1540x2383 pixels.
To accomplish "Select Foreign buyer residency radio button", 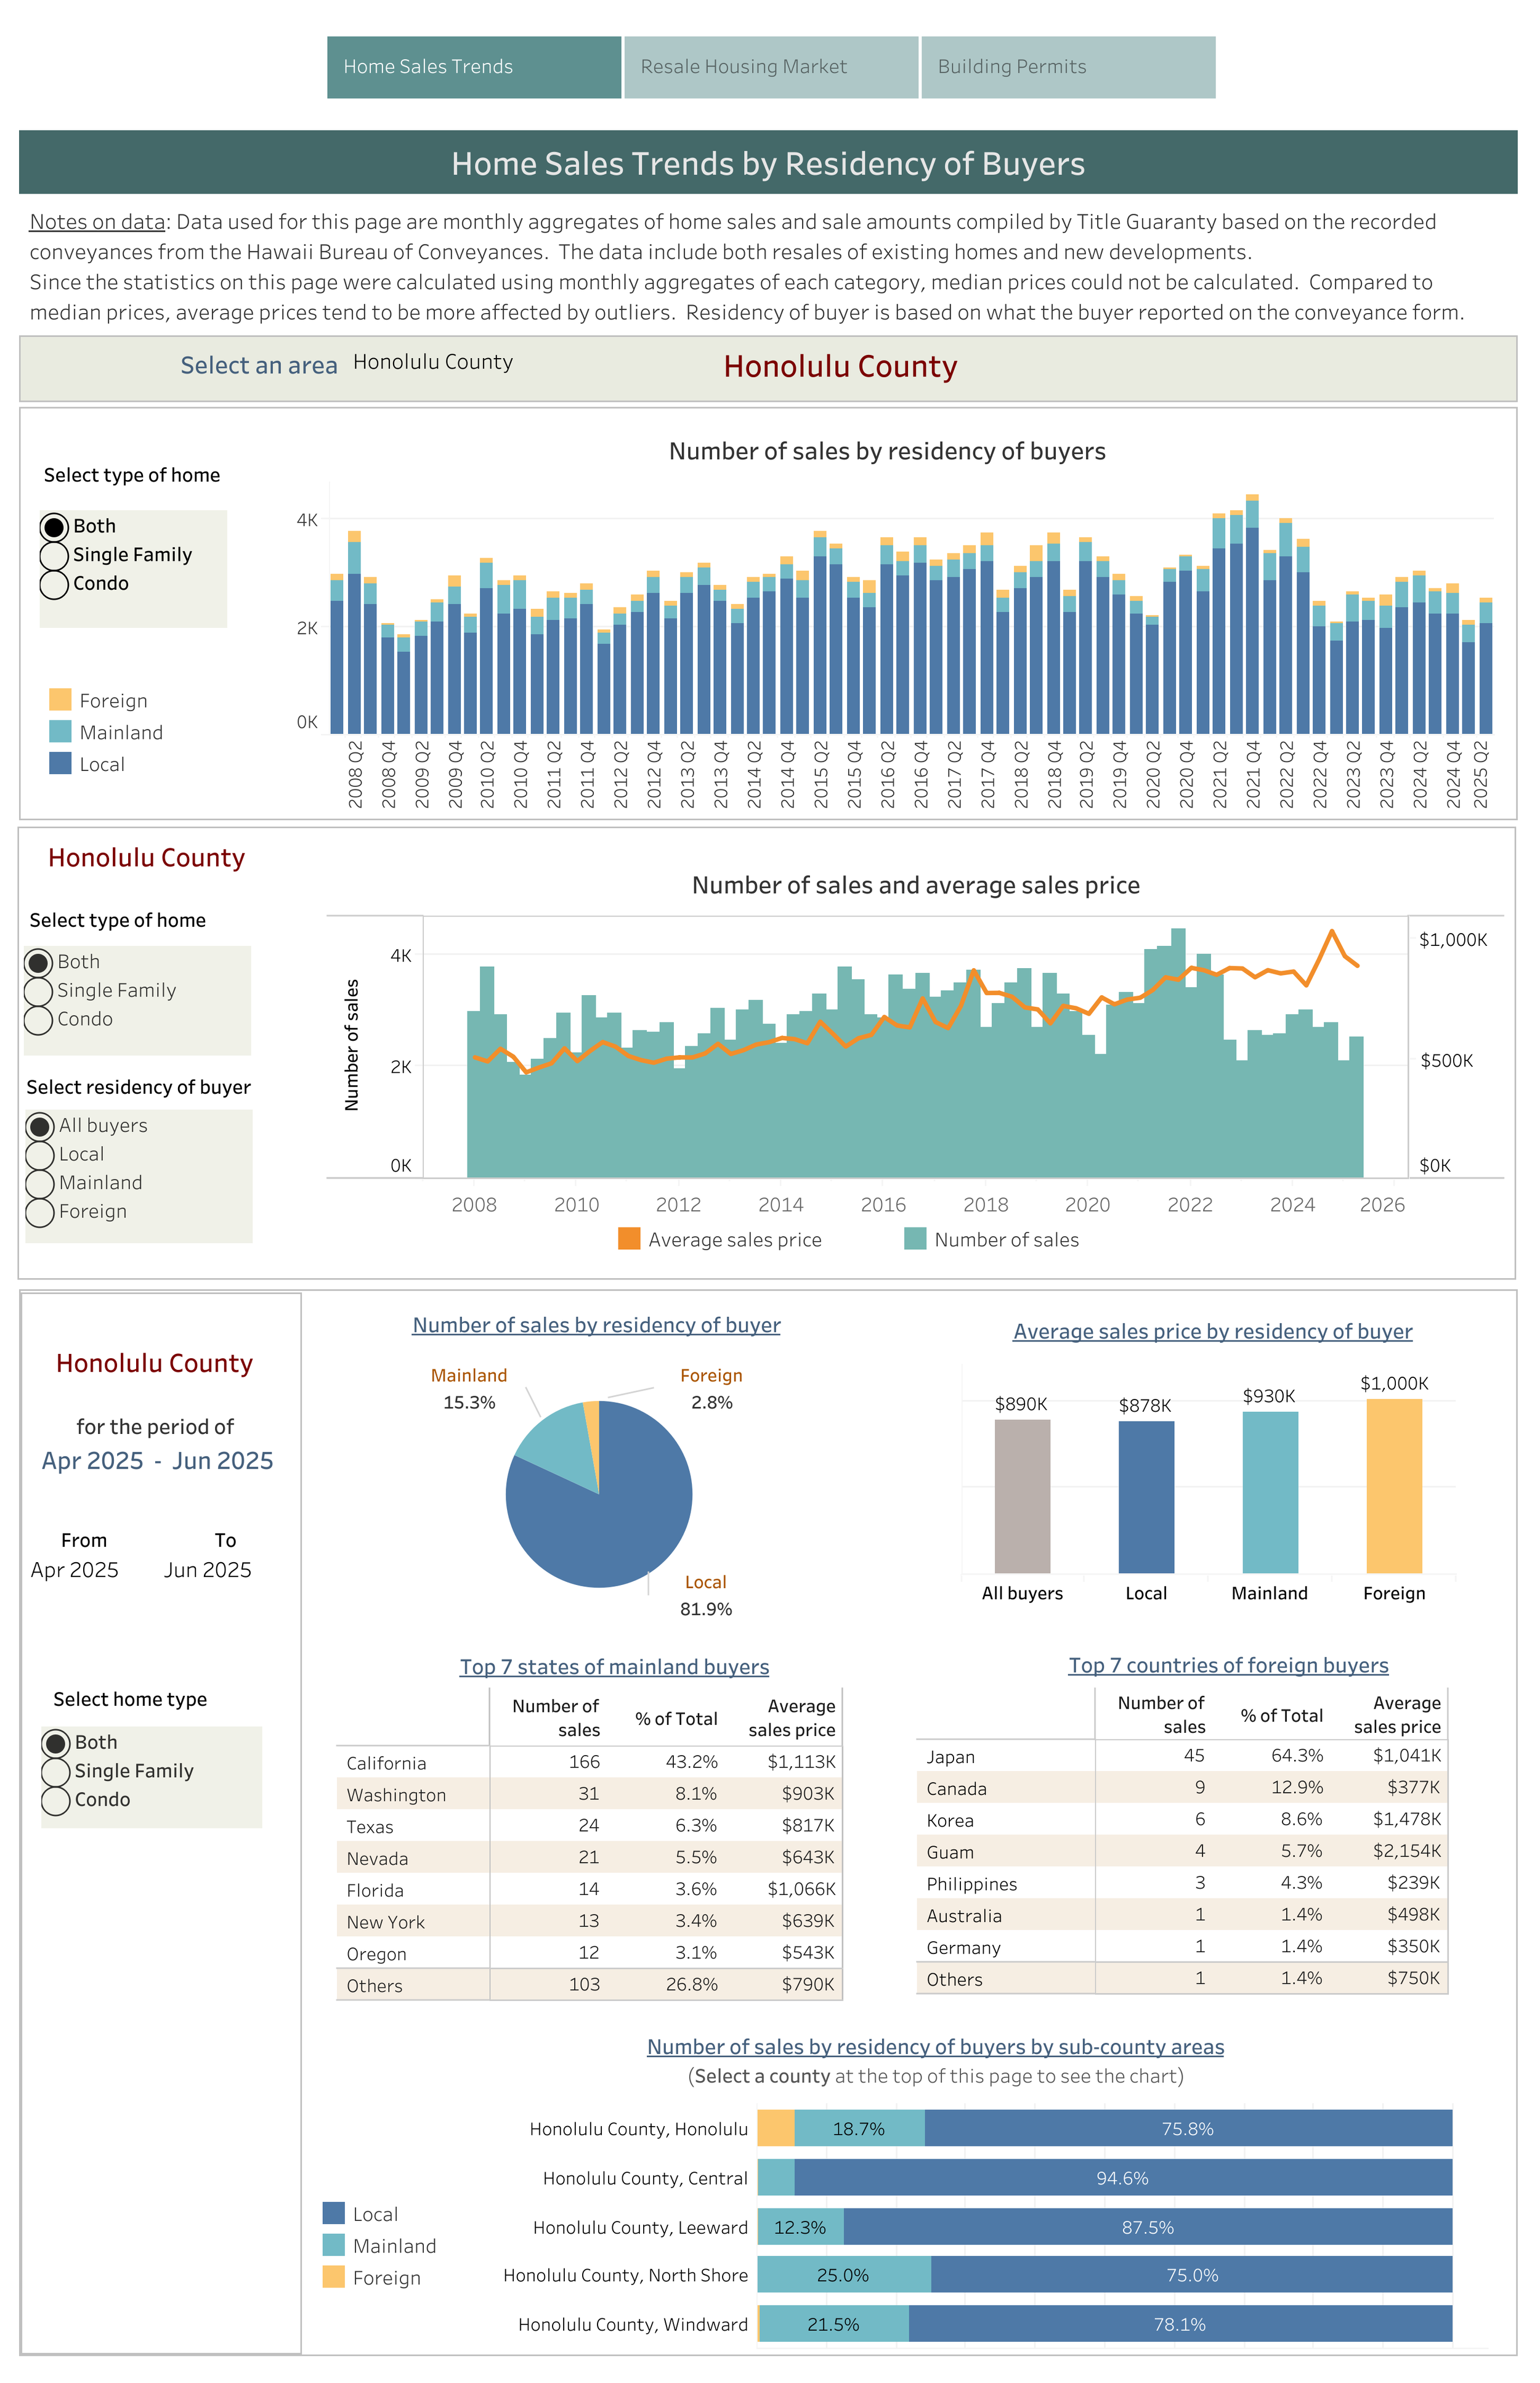I will [x=40, y=1213].
